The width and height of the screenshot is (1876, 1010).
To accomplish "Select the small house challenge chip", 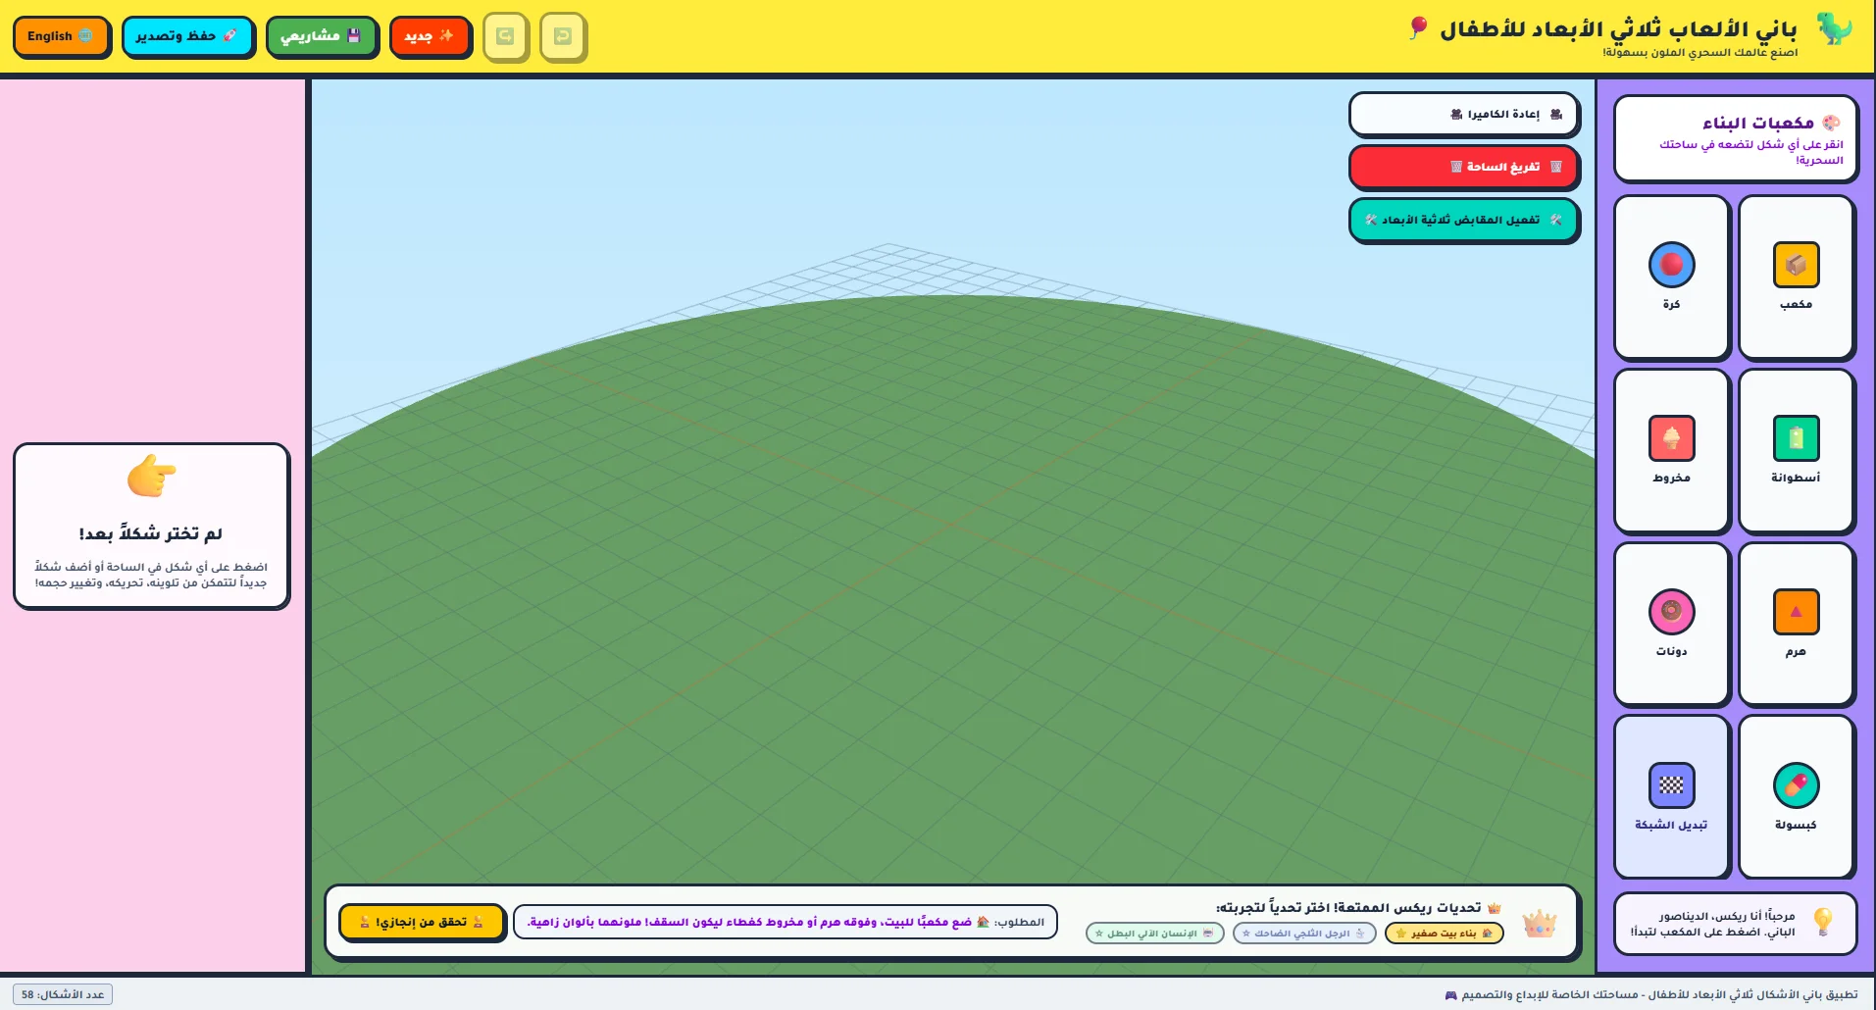I will pos(1444,934).
